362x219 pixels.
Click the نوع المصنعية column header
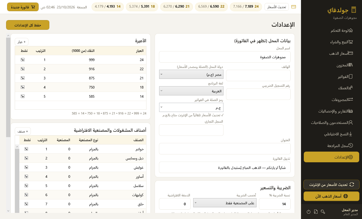[x=88, y=140]
